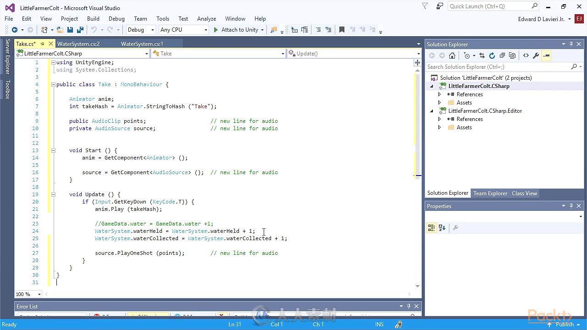Click the Categorized view icon in Properties

432,227
